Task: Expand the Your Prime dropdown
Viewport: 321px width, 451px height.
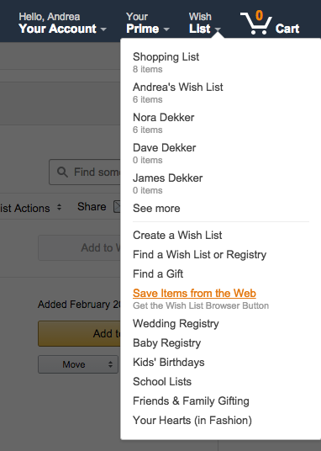Action: [148, 23]
